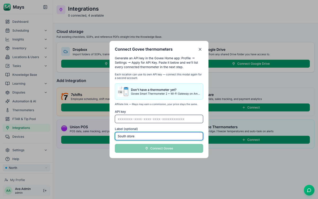Click the Scheduling calendar icon
Viewport: 318px width, 199px height.
point(7,31)
